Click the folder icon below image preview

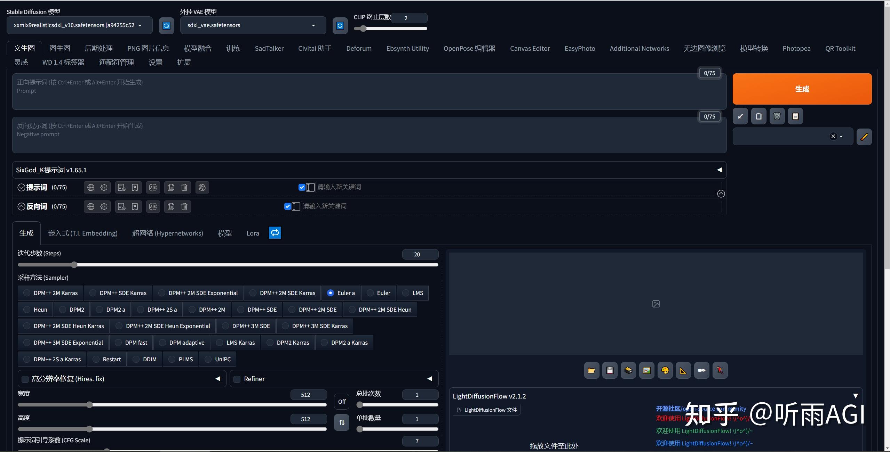coord(591,370)
